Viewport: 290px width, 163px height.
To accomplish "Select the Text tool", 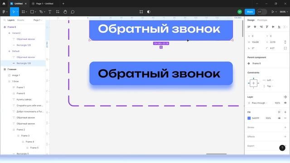I will (x=50, y=12).
